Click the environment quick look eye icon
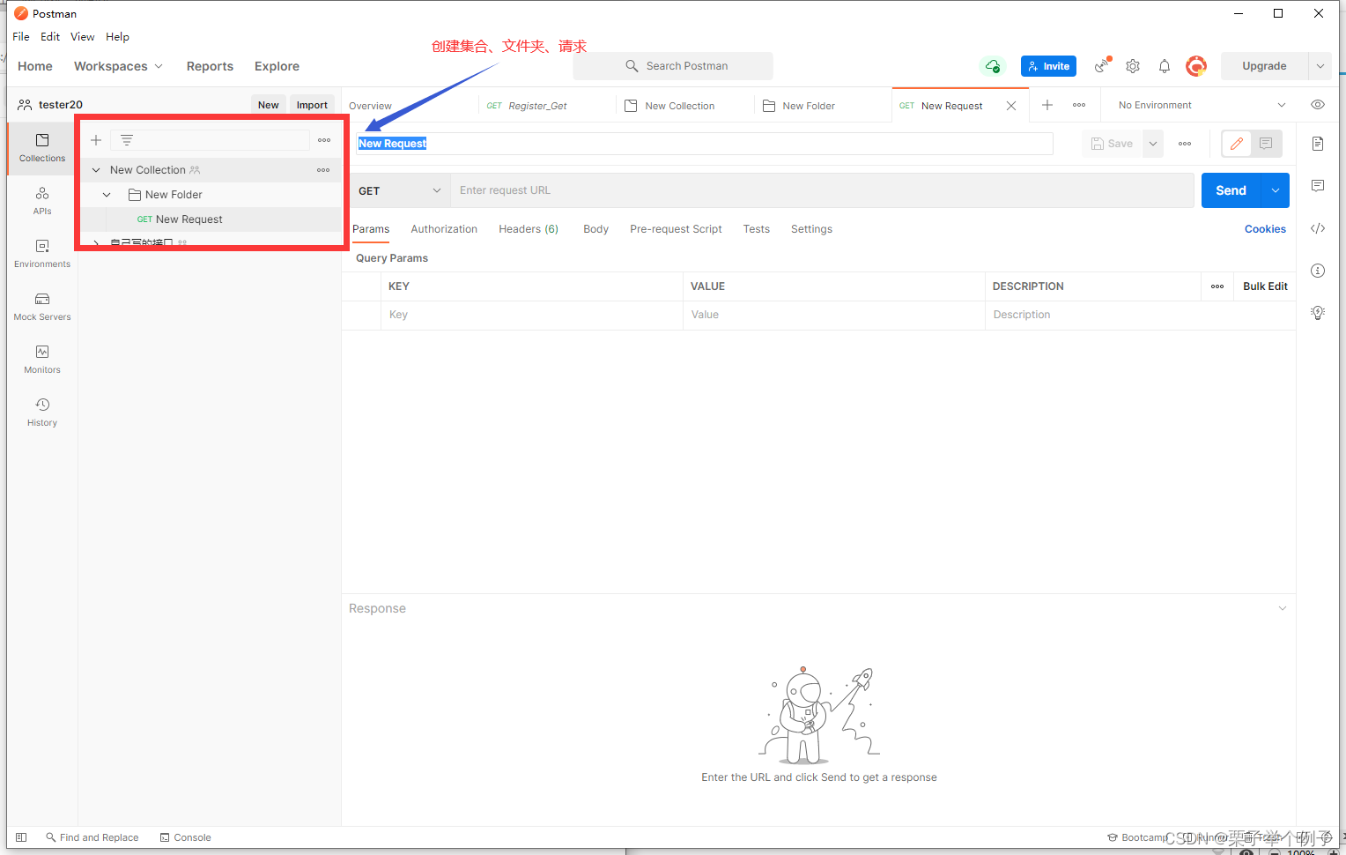This screenshot has width=1346, height=855. 1318,105
